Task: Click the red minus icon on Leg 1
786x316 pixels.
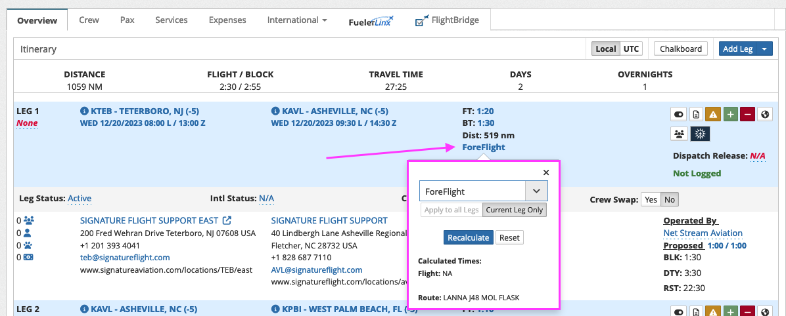Action: 747,114
